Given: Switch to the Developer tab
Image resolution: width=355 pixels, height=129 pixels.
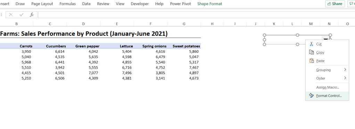Looking at the screenshot, I should [x=140, y=4].
